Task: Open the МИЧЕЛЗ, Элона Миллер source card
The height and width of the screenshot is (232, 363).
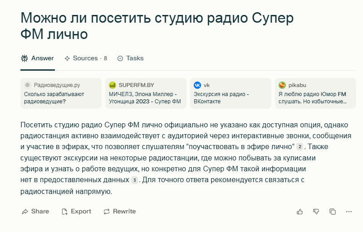Action: coord(146,93)
